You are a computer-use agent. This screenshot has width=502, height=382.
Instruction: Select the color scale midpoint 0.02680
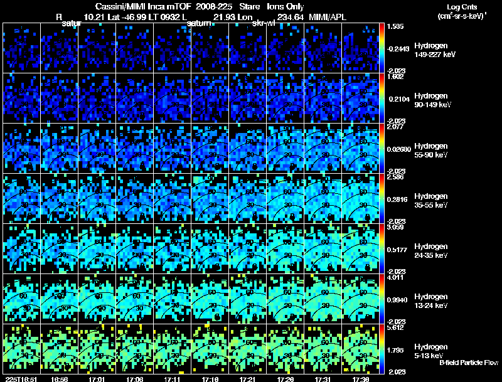[399, 149]
